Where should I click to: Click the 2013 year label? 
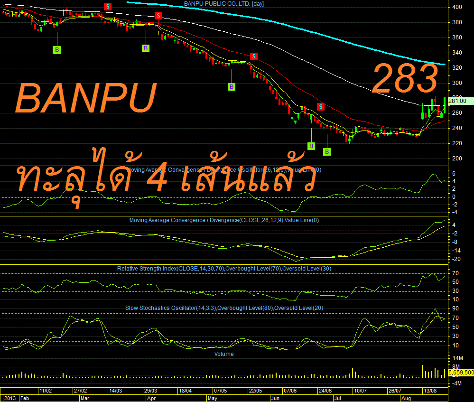point(10,398)
